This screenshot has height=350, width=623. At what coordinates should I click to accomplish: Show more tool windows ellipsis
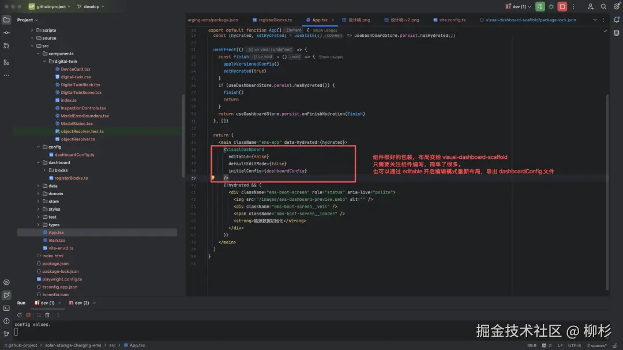point(6,75)
